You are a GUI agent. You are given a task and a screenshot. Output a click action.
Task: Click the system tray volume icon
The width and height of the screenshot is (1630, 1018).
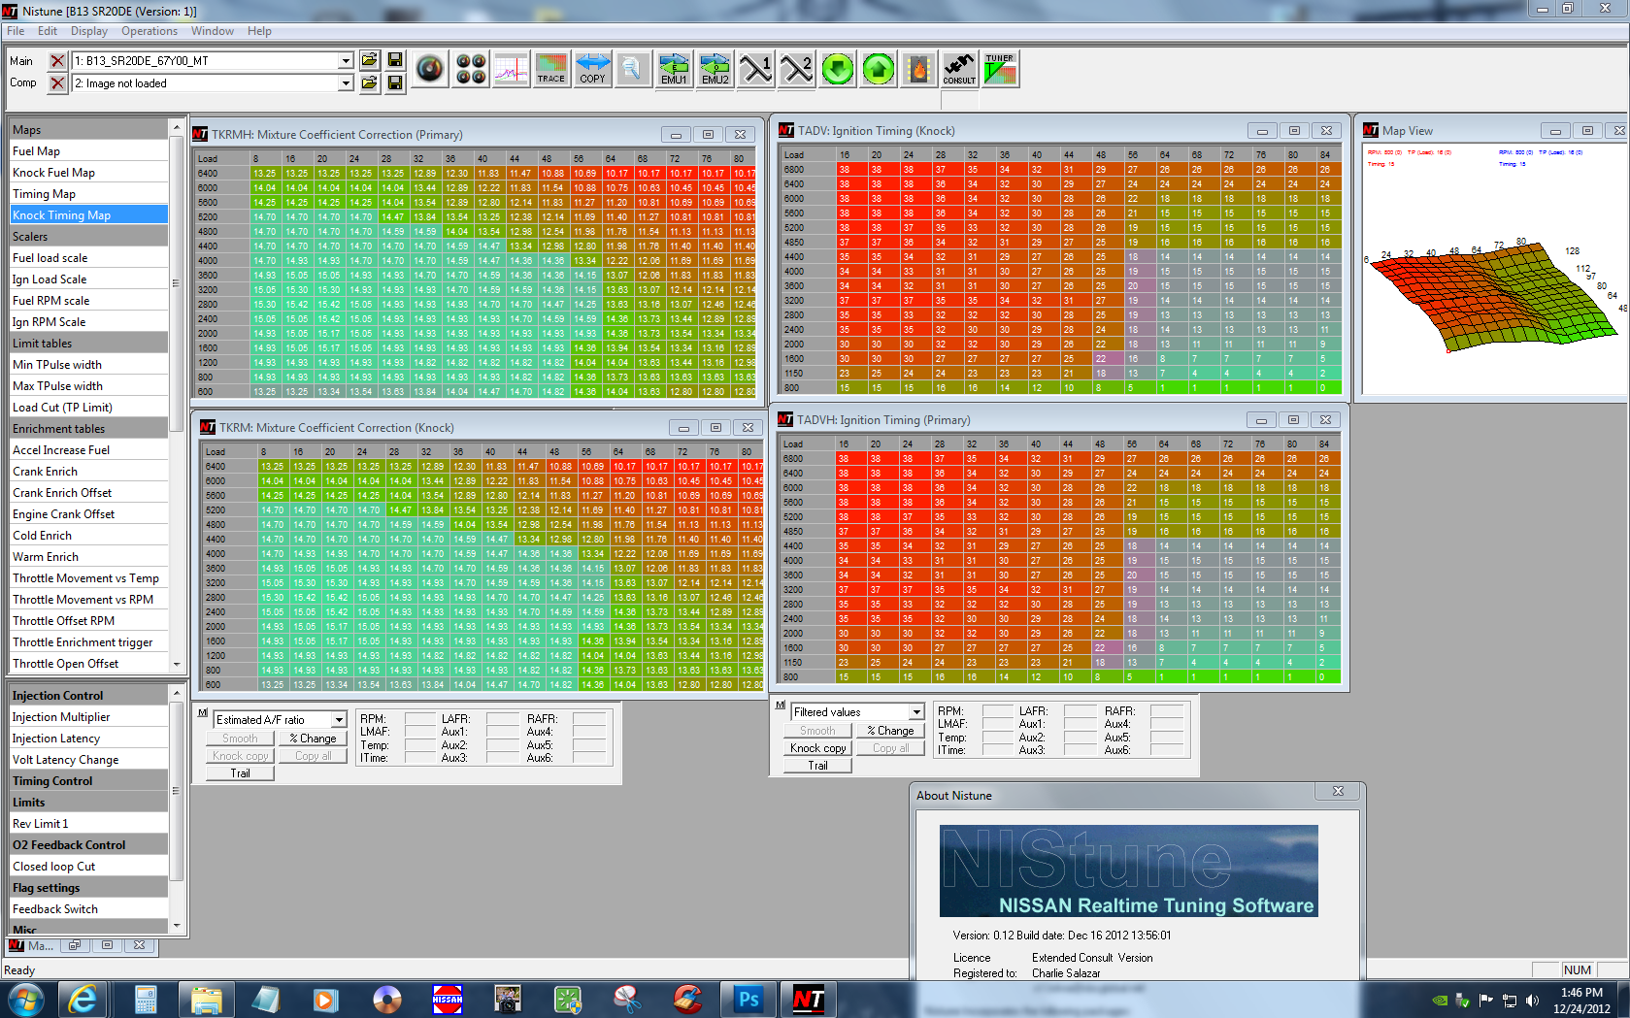[1533, 1000]
